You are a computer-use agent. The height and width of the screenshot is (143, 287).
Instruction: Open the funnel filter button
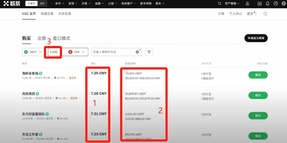pos(149,52)
